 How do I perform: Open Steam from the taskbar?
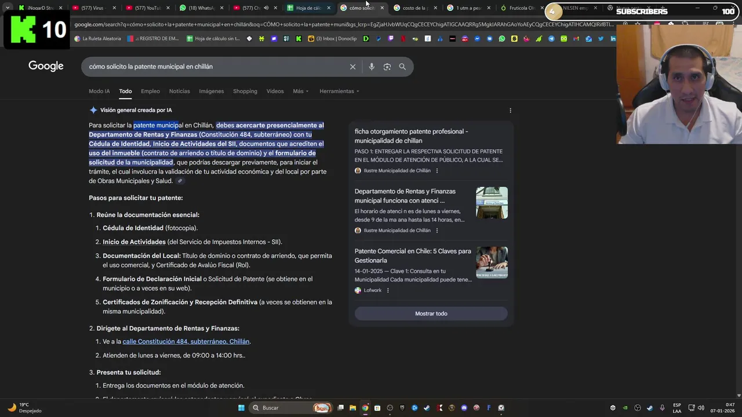pyautogui.click(x=427, y=408)
